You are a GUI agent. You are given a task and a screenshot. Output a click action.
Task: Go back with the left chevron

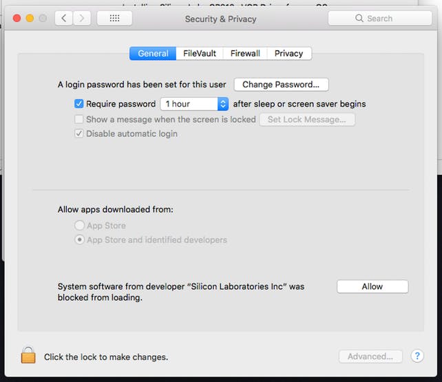tap(64, 19)
